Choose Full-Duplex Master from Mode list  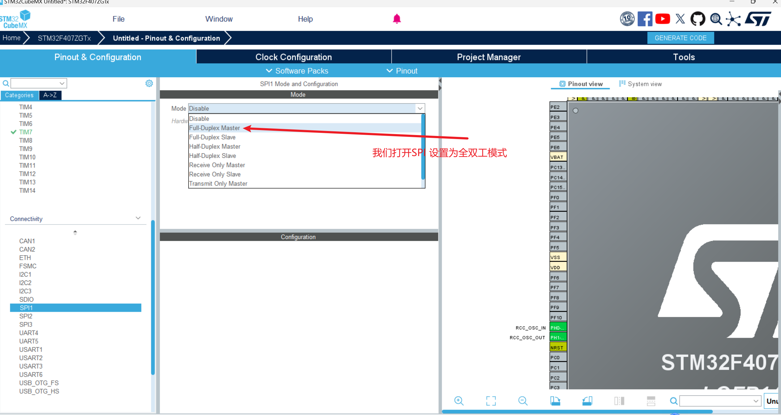tap(215, 128)
